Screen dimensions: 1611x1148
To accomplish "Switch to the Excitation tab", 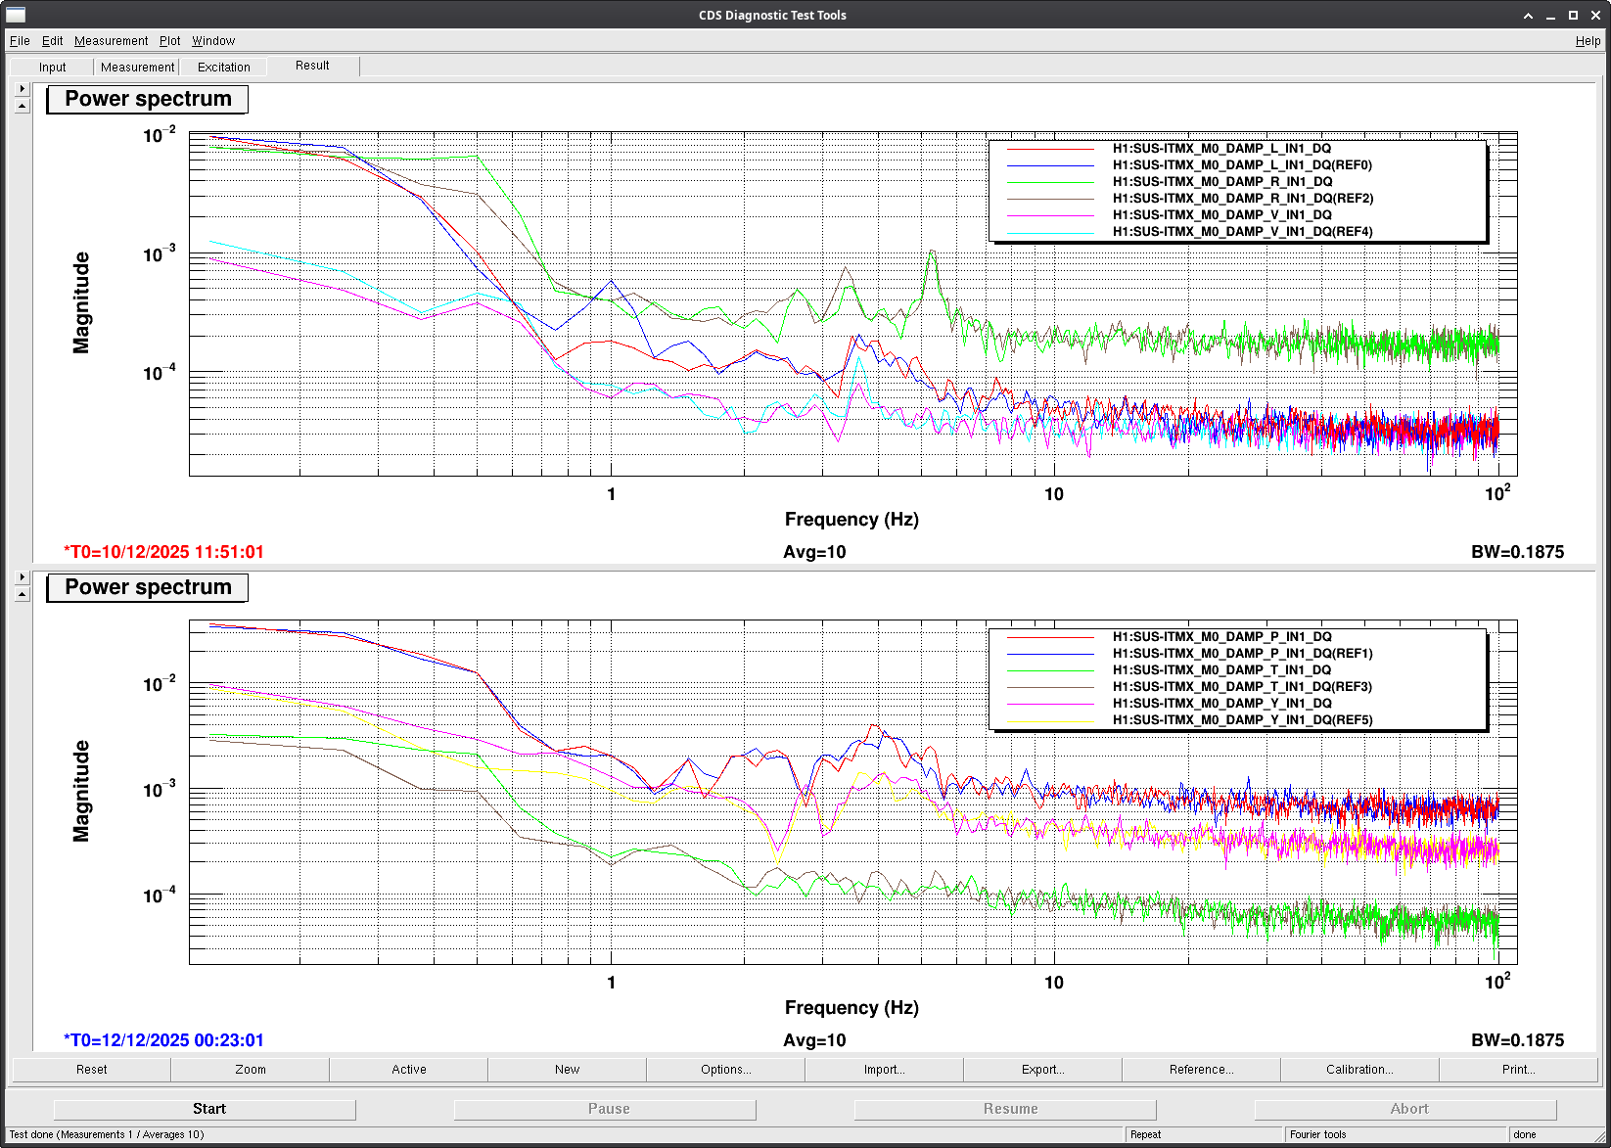I will pyautogui.click(x=223, y=68).
